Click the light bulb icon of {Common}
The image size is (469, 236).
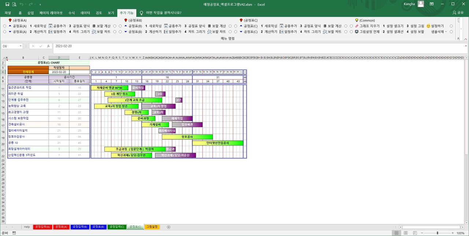(357, 20)
